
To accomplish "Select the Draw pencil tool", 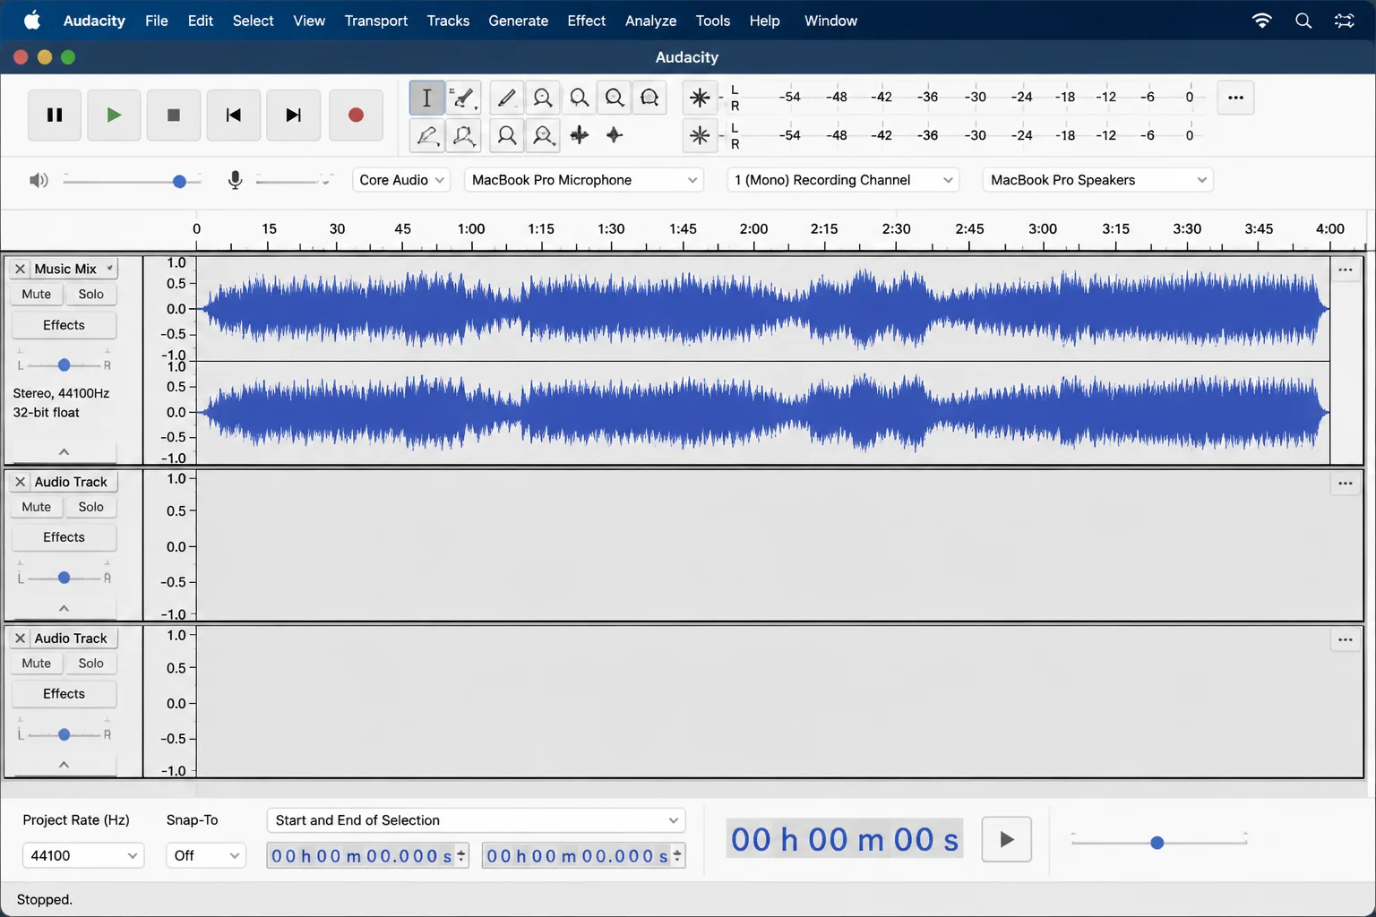I will tap(507, 98).
